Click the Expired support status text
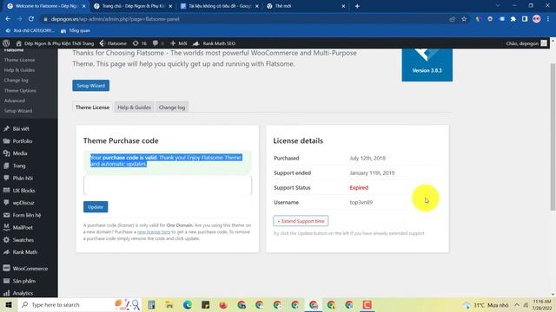The image size is (556, 312). pos(359,187)
